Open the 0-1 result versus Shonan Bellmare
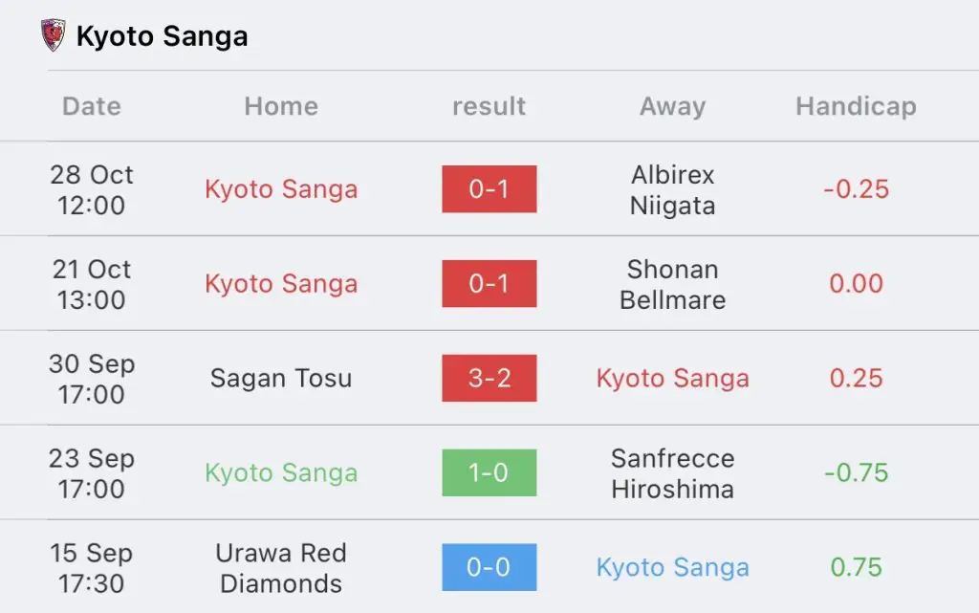979x613 pixels. click(489, 283)
